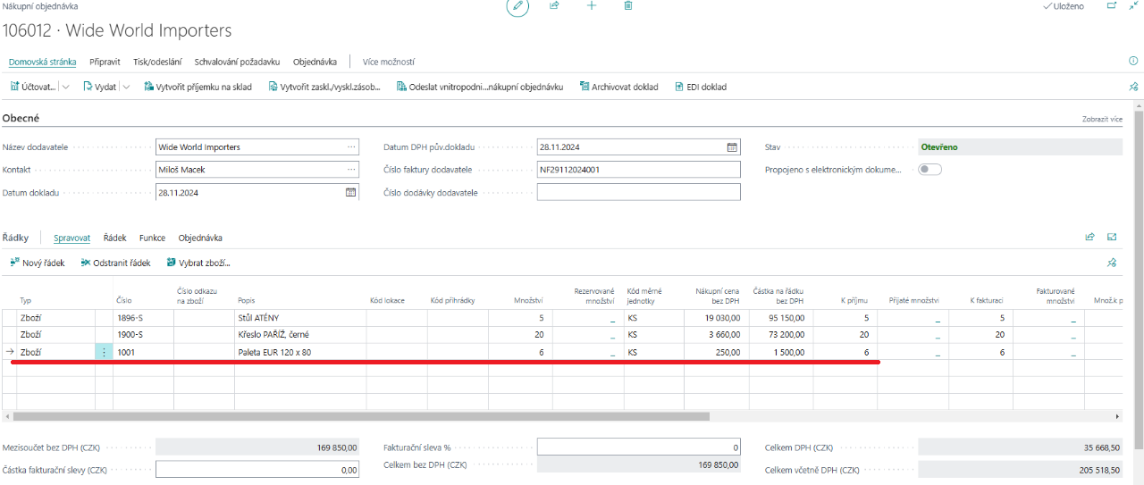Click three-dot menu on Paleta EUR row

pos(104,353)
